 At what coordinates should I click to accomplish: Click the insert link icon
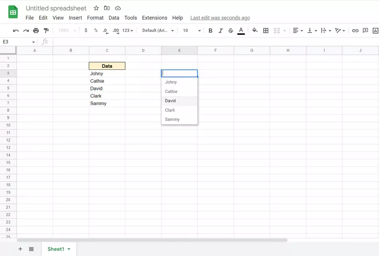pos(355,31)
